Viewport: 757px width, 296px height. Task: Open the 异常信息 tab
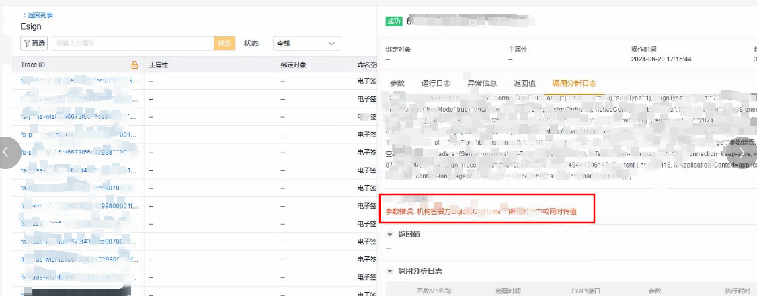coord(482,83)
